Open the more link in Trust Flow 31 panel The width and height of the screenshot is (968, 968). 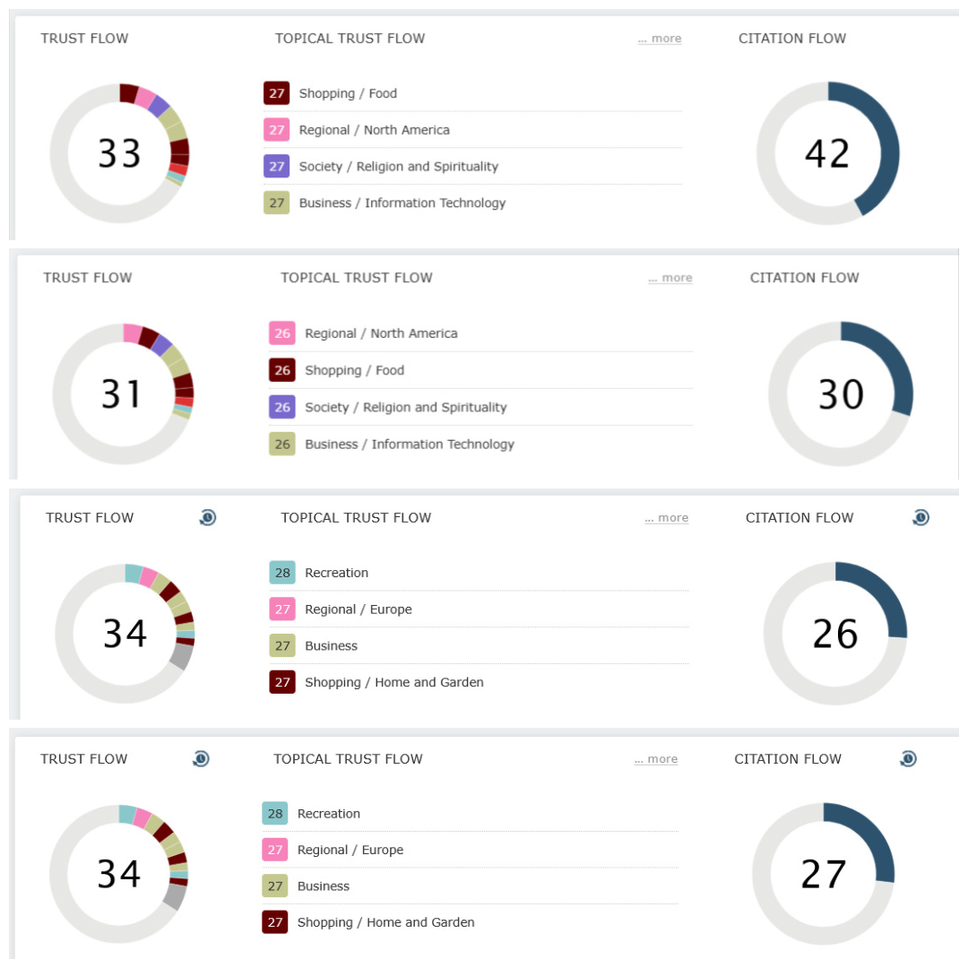tap(670, 278)
